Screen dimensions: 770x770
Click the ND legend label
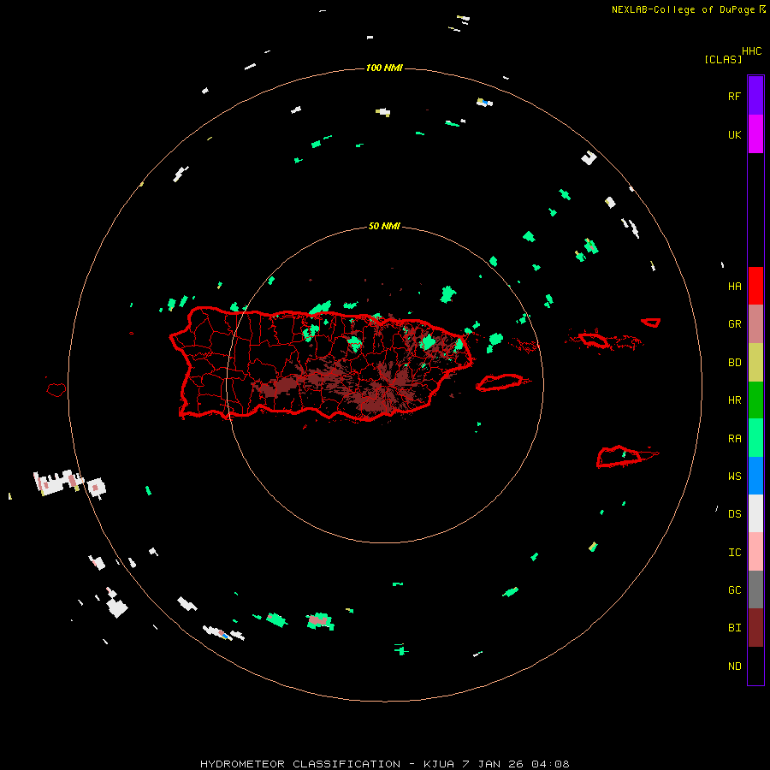point(734,666)
